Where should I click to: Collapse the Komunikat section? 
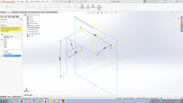(21, 25)
